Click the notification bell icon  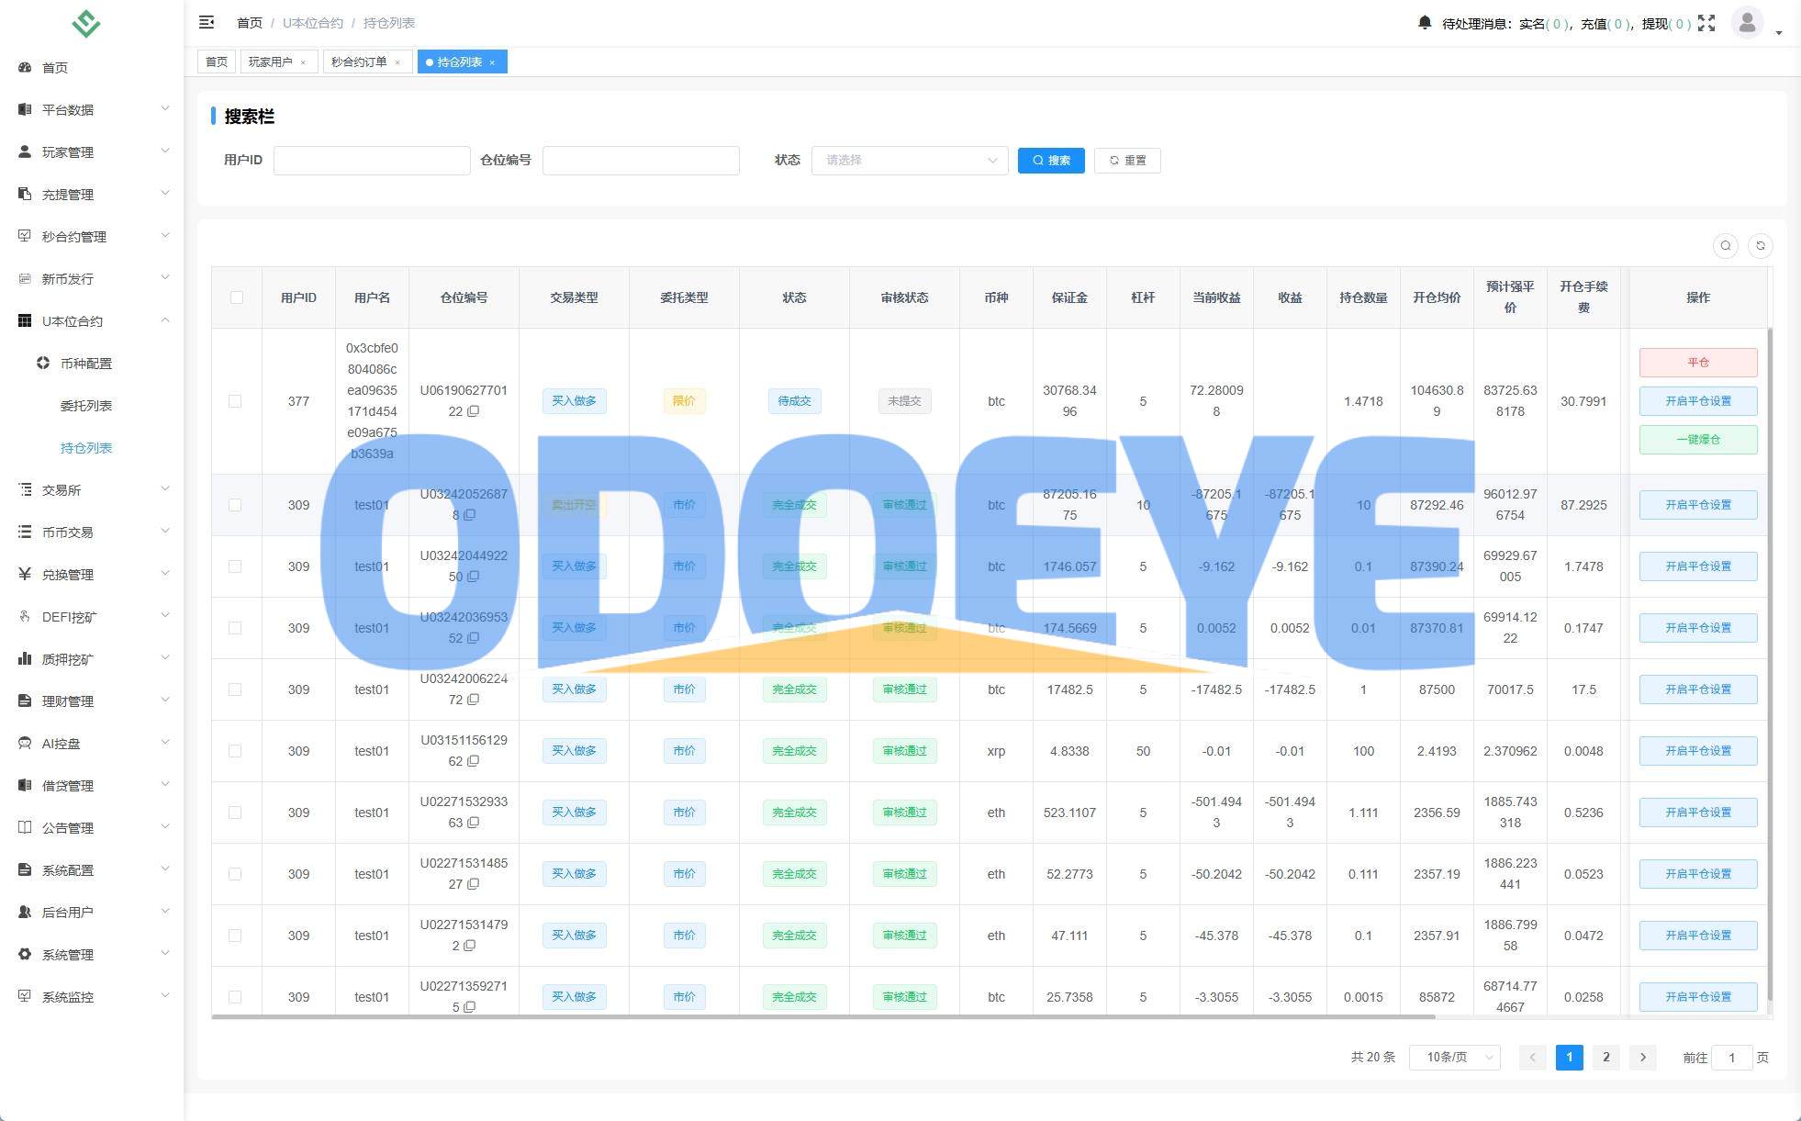tap(1424, 22)
